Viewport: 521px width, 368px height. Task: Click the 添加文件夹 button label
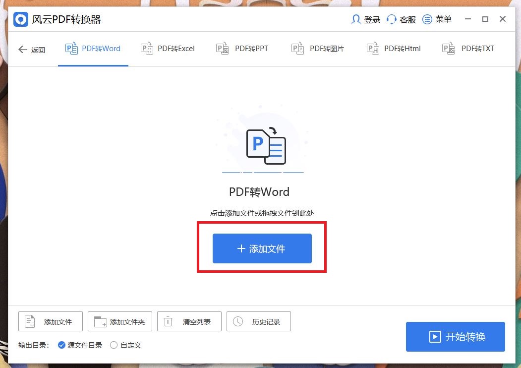pyautogui.click(x=127, y=322)
